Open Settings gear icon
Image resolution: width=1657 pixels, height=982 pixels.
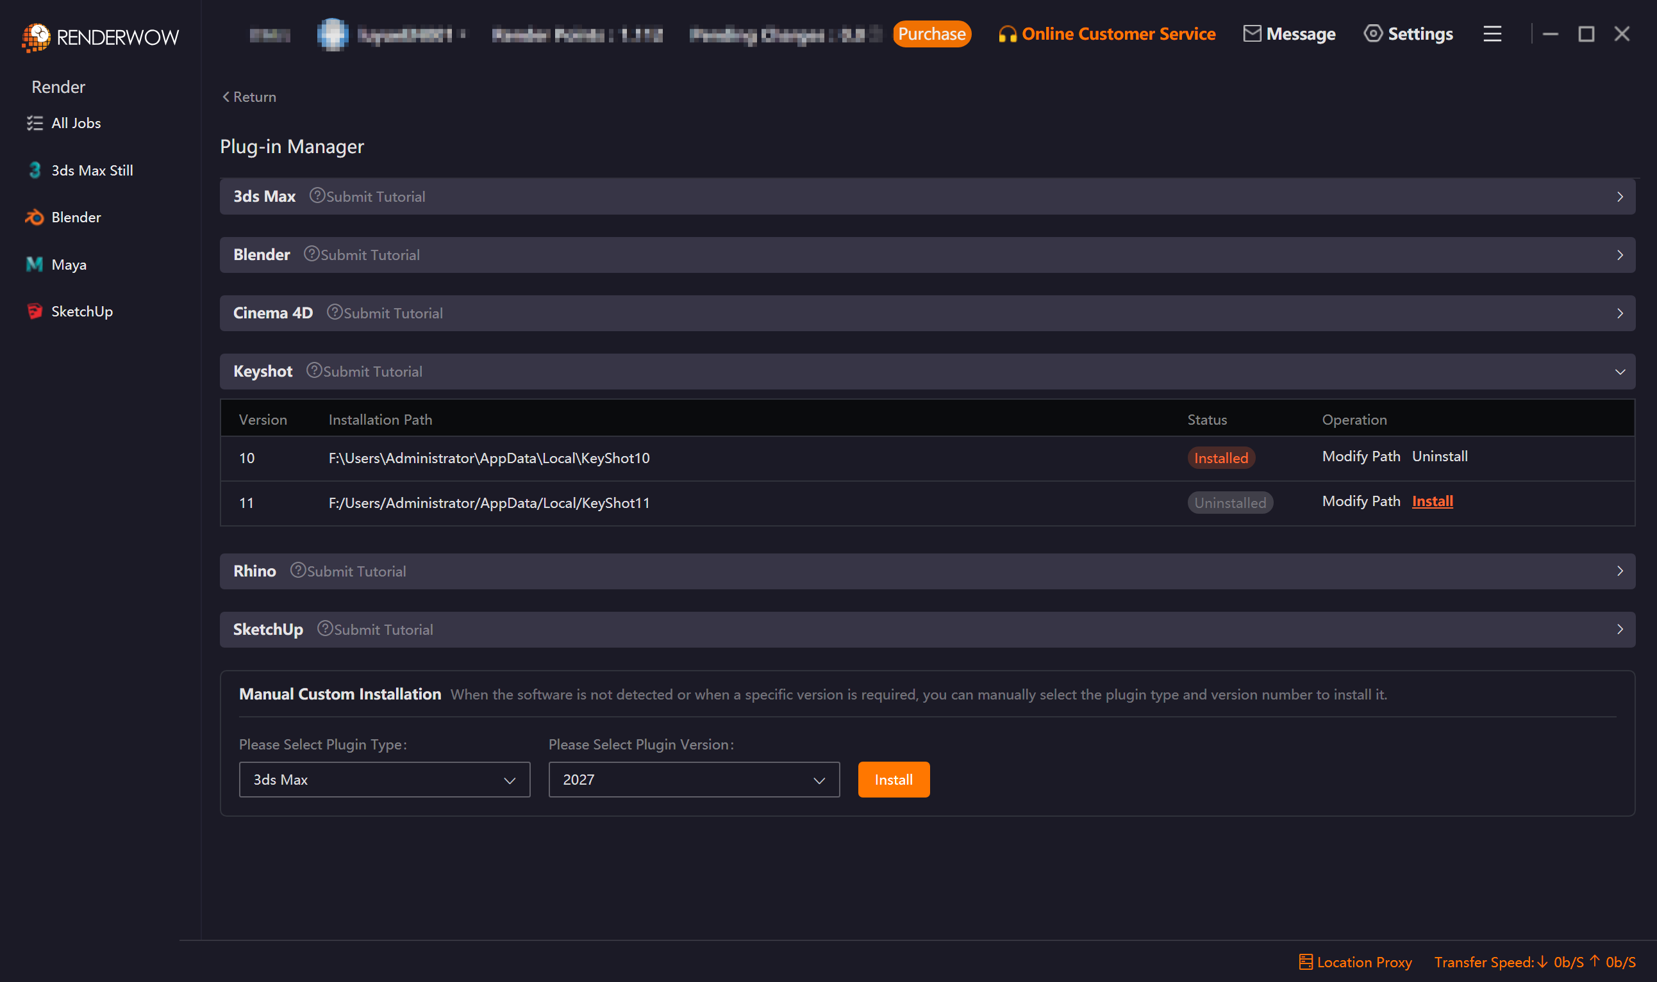[x=1373, y=33]
